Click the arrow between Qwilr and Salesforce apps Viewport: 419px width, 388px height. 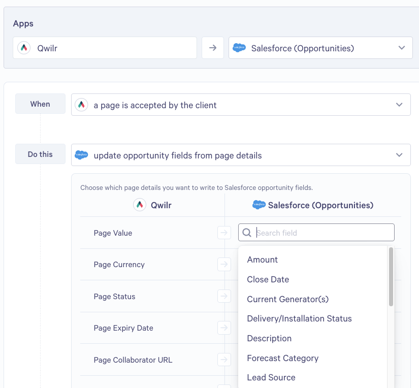point(213,48)
